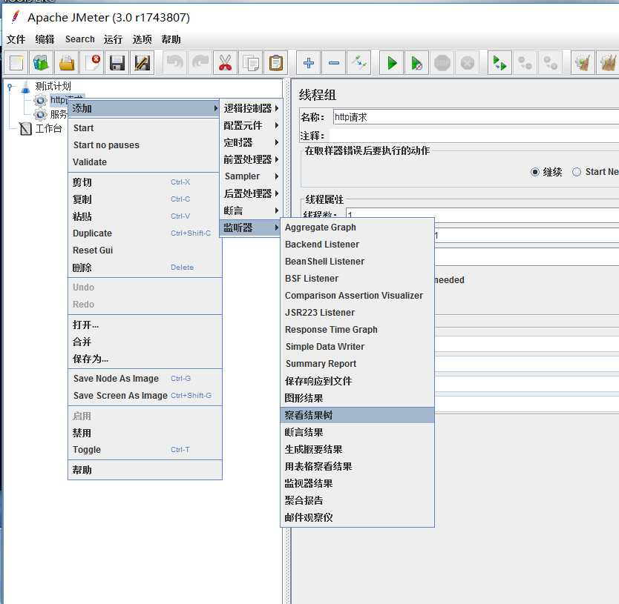Click 删除 in context menu

tap(145, 268)
